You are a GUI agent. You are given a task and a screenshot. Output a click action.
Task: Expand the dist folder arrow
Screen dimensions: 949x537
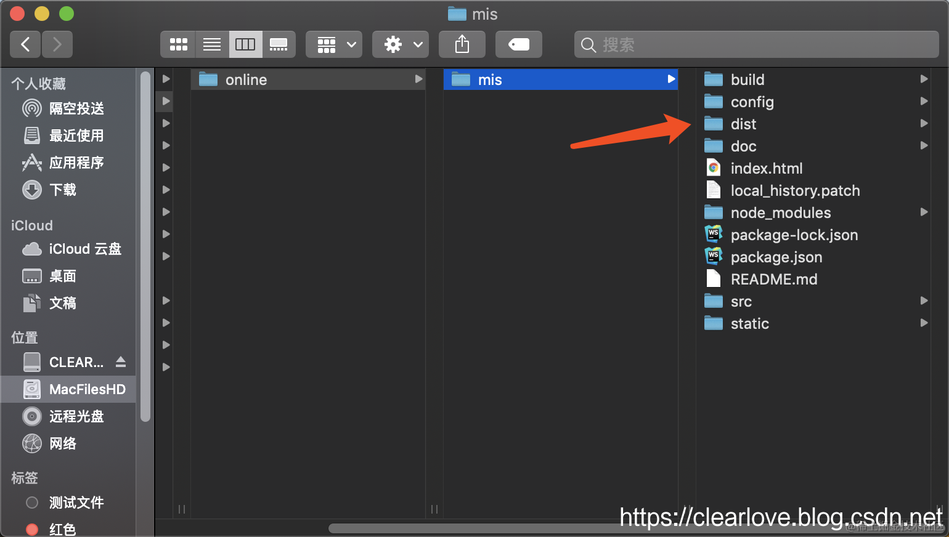point(924,123)
